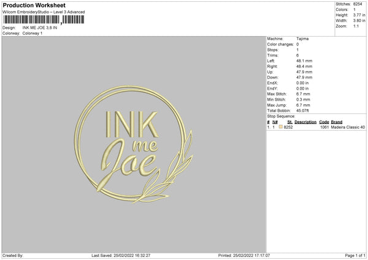Click thread code 1061

(324, 127)
